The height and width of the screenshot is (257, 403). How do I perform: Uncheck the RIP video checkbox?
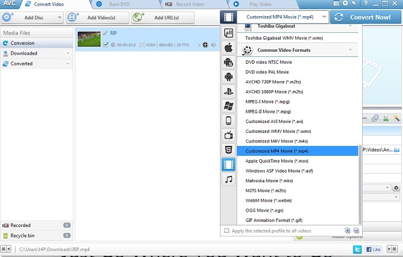point(105,45)
